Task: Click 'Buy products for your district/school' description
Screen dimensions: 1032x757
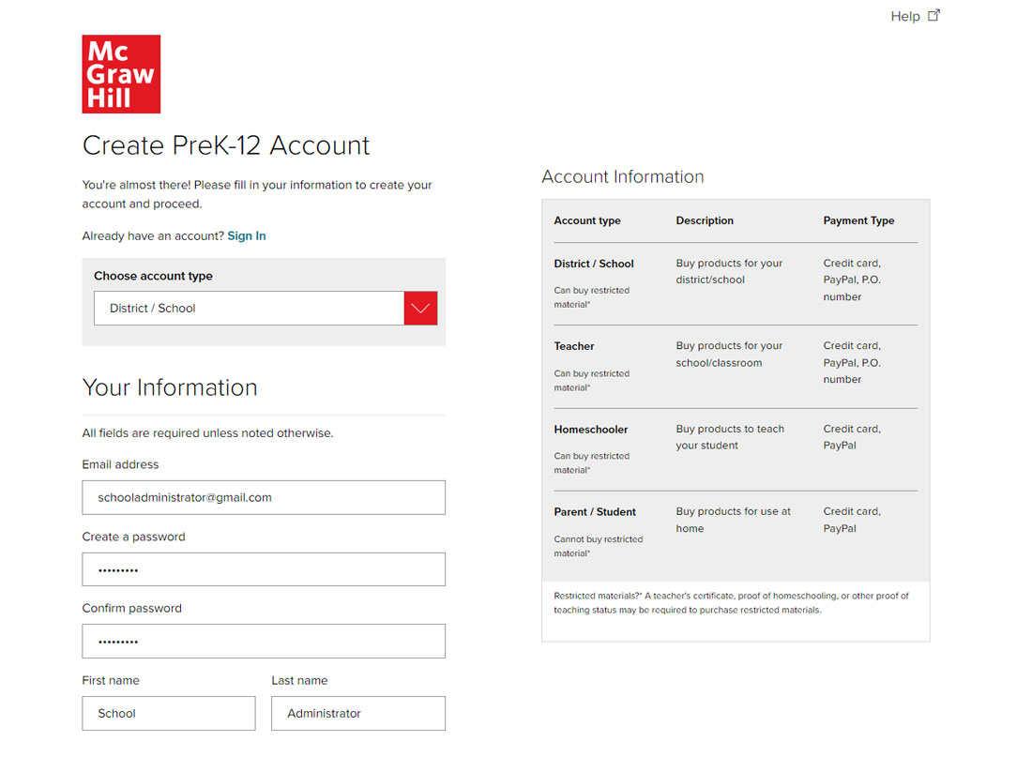Action: 729,271
